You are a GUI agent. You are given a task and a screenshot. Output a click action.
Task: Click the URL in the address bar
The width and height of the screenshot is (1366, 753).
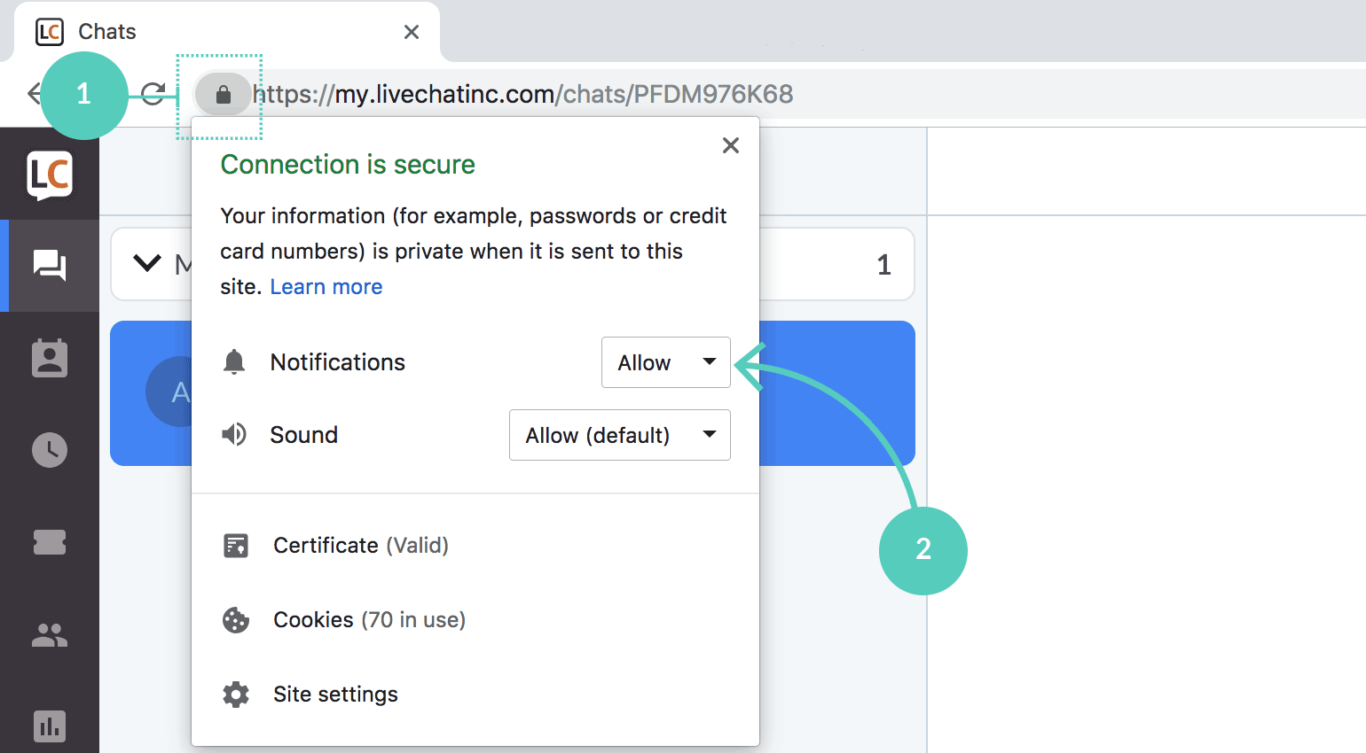[x=523, y=94]
